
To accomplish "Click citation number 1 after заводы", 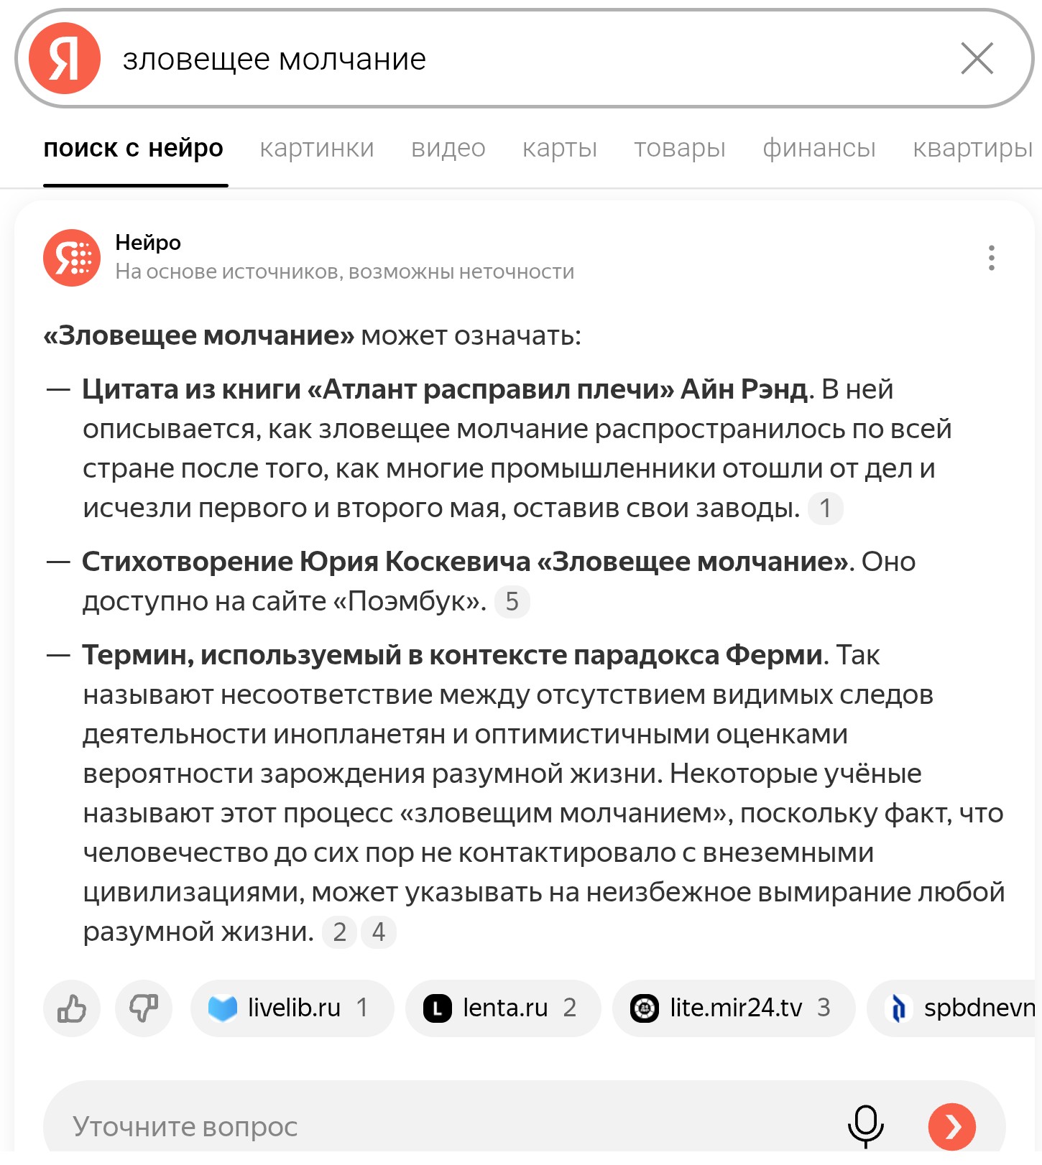I will click(826, 509).
